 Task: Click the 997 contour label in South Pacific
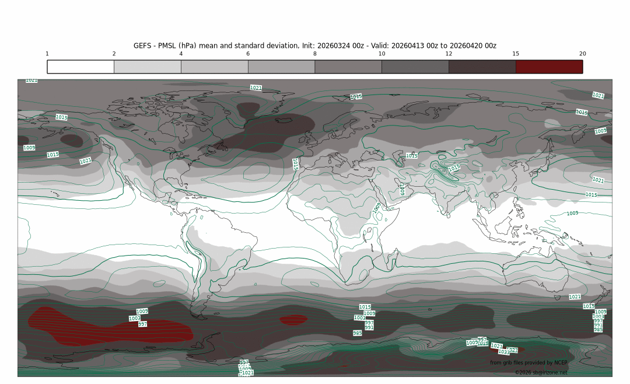pyautogui.click(x=142, y=324)
